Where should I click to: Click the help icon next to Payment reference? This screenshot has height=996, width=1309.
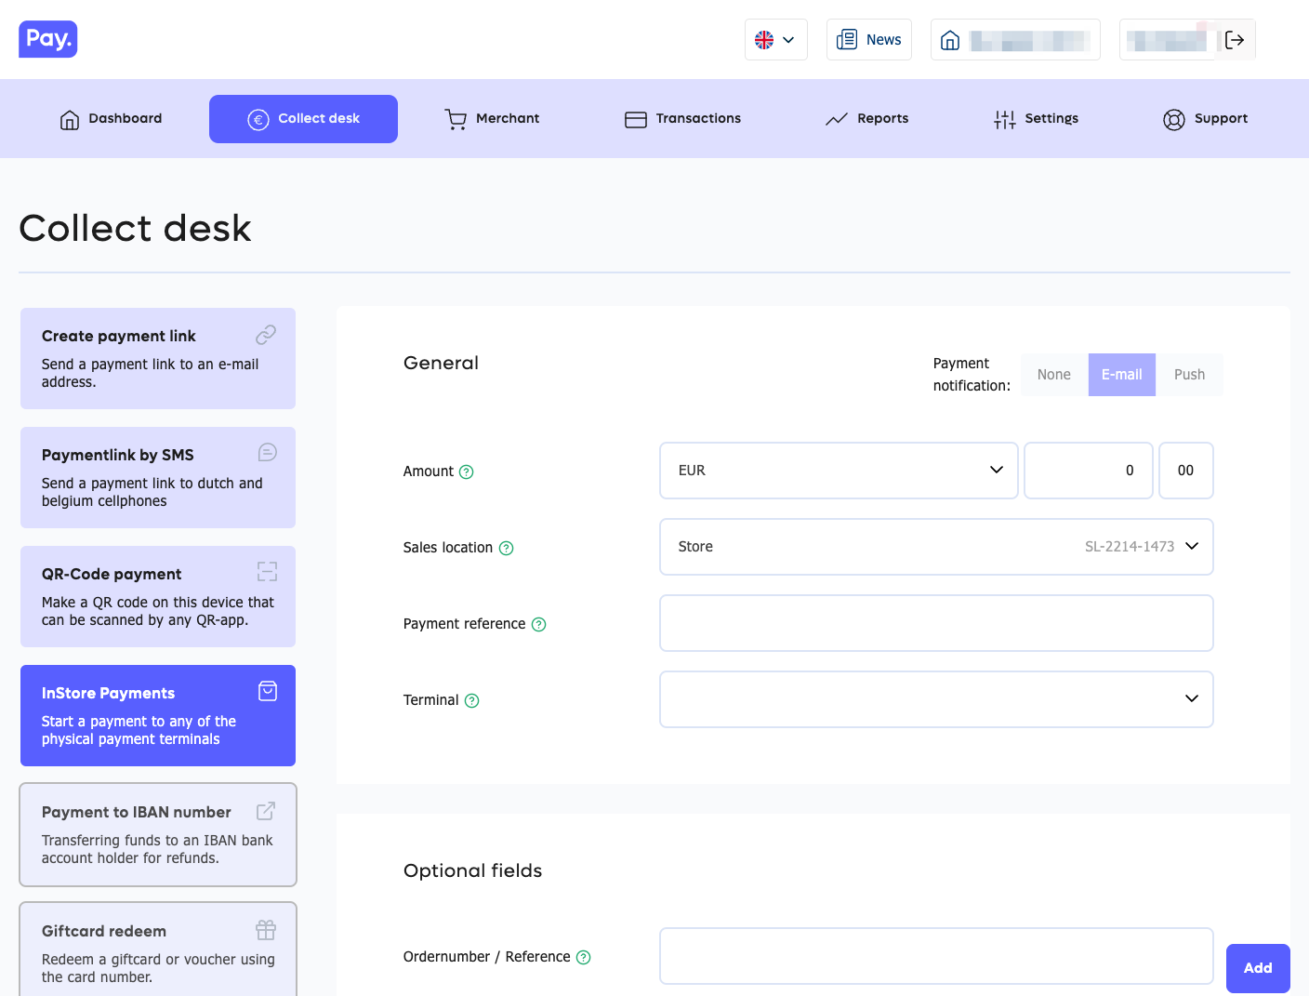click(539, 624)
